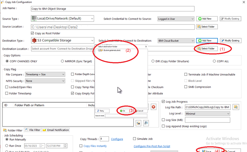The image size is (247, 152).
Task: Click the red delete filter icon
Action: [153, 107]
